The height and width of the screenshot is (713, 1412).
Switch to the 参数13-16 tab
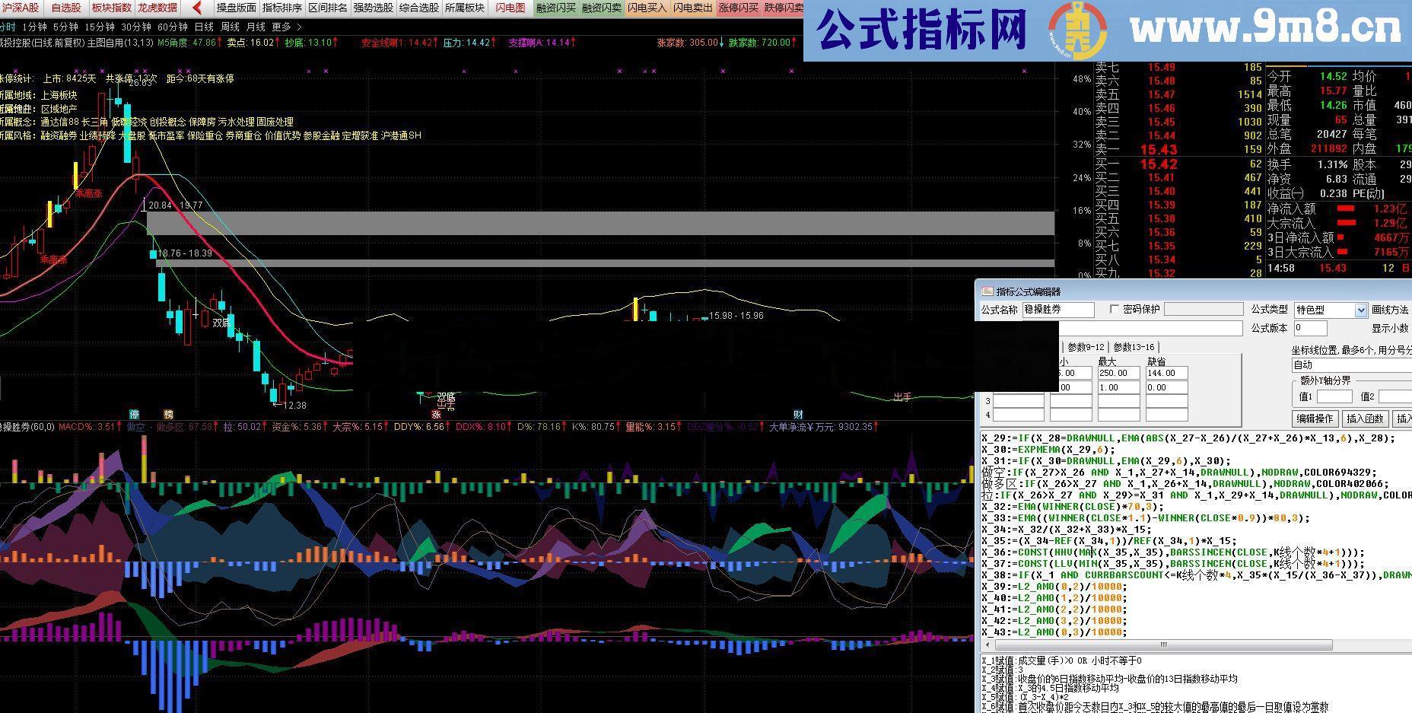point(1134,347)
